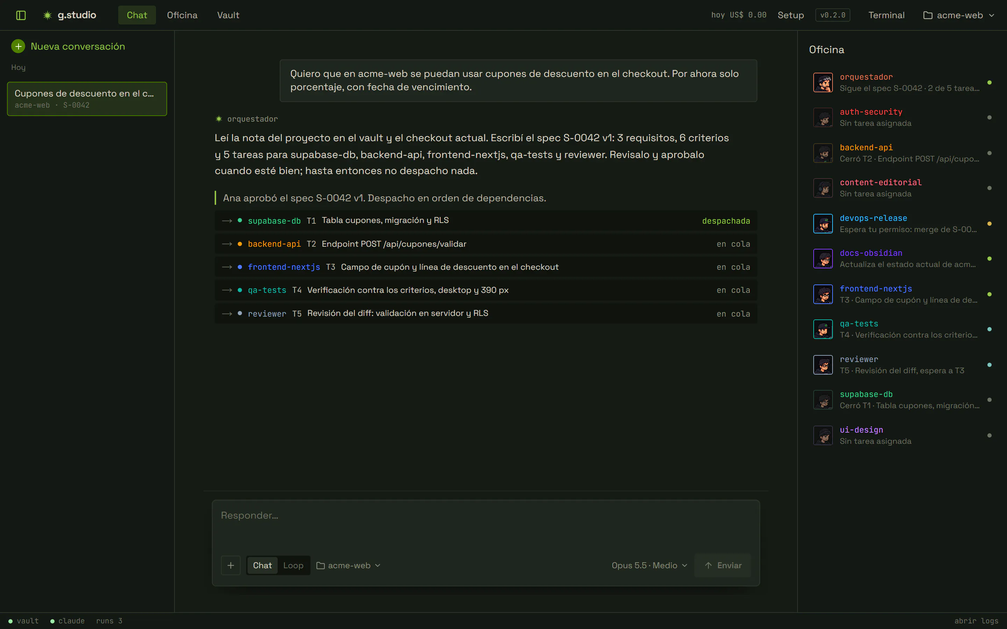Open the devops-release agent avatar
Screen dimensions: 1007x629
tap(823, 224)
